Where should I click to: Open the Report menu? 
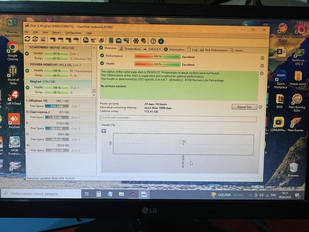tap(57, 32)
